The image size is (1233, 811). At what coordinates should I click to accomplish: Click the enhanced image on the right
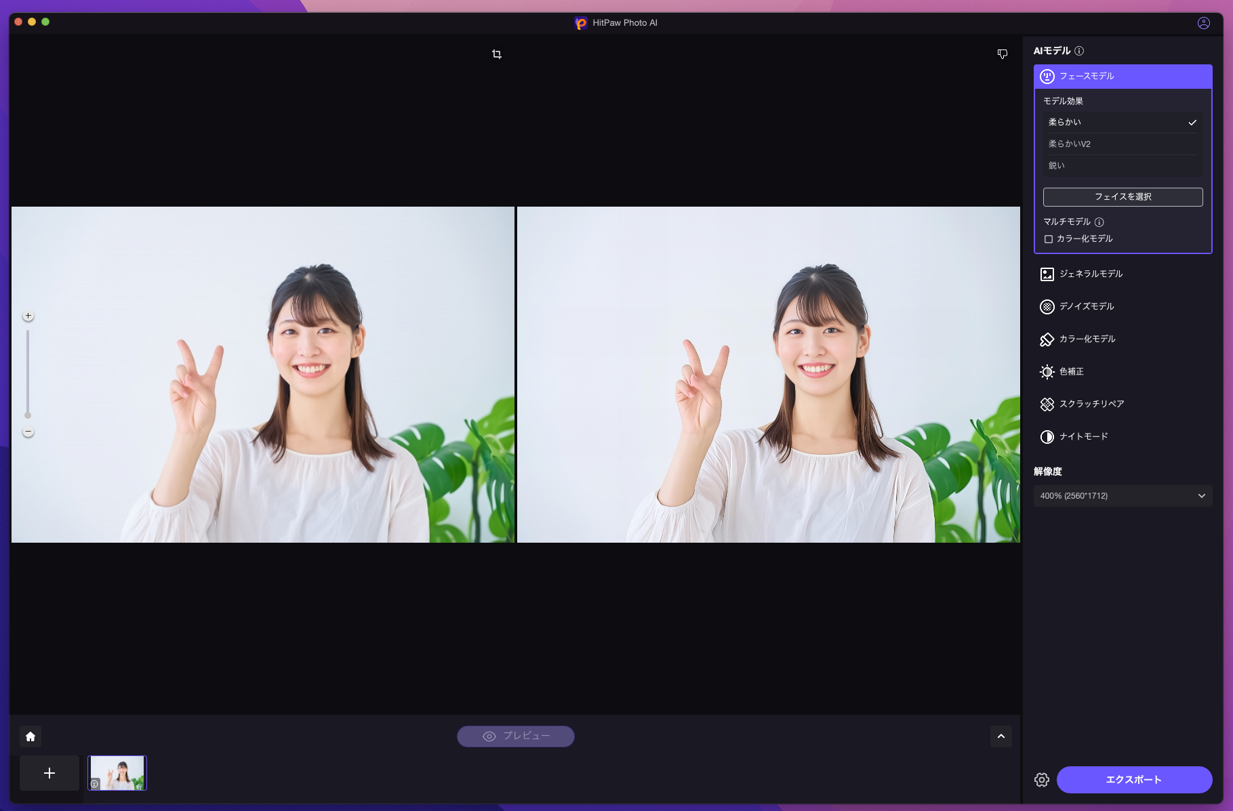tap(769, 375)
